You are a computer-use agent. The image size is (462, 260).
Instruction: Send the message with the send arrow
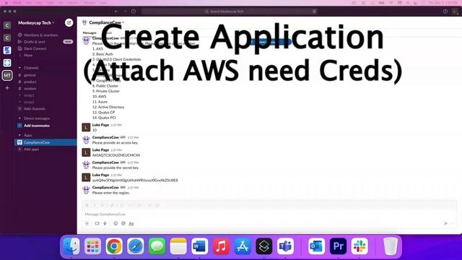[446, 223]
